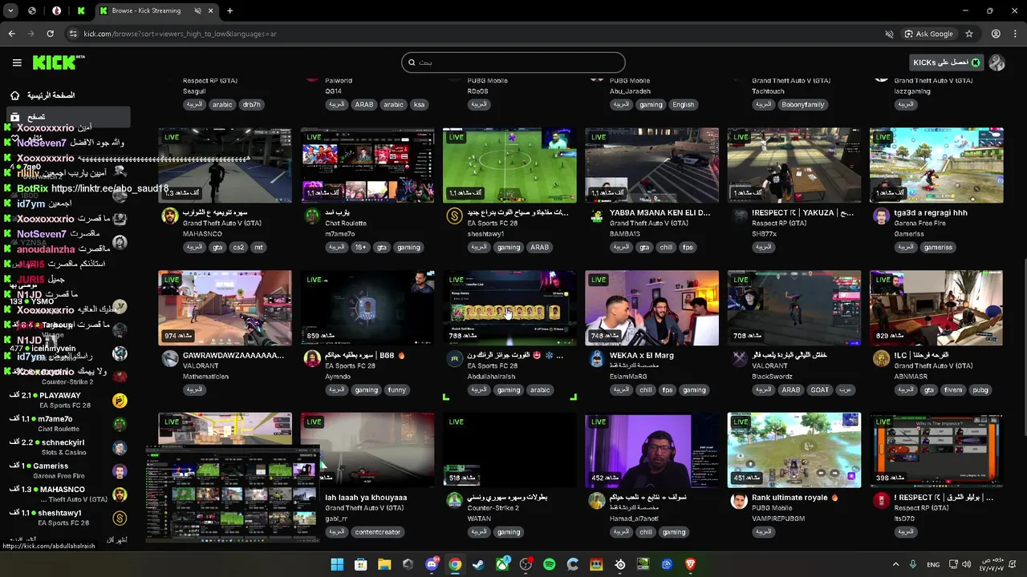Open SHB77x Respect RP stream thumbnail

pyautogui.click(x=794, y=165)
